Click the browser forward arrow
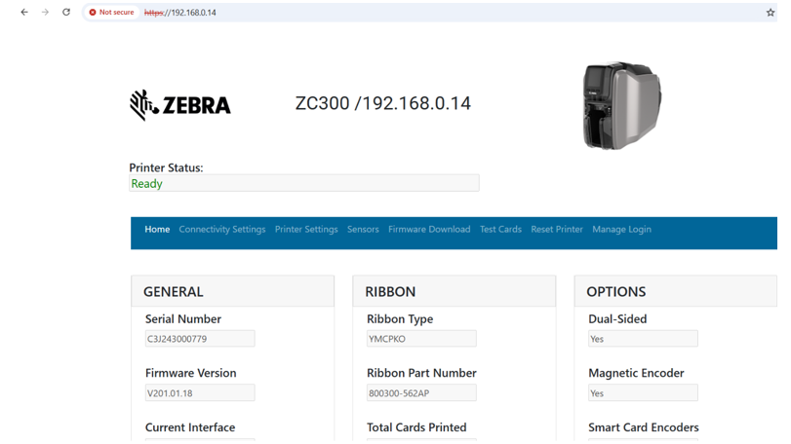This screenshot has height=444, width=791. [x=45, y=13]
